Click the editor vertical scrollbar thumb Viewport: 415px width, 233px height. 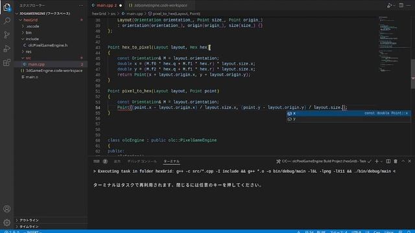(413, 74)
